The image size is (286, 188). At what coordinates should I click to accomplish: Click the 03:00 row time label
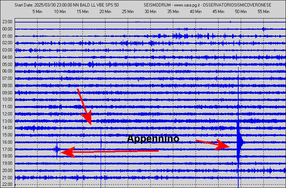point(7,50)
